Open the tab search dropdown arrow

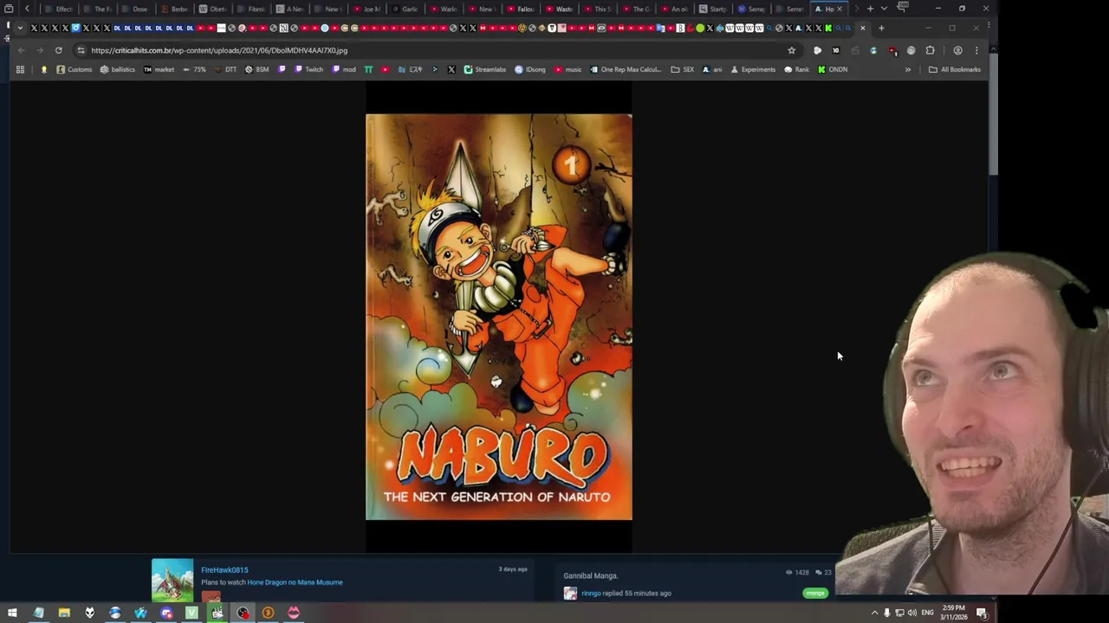coord(883,9)
